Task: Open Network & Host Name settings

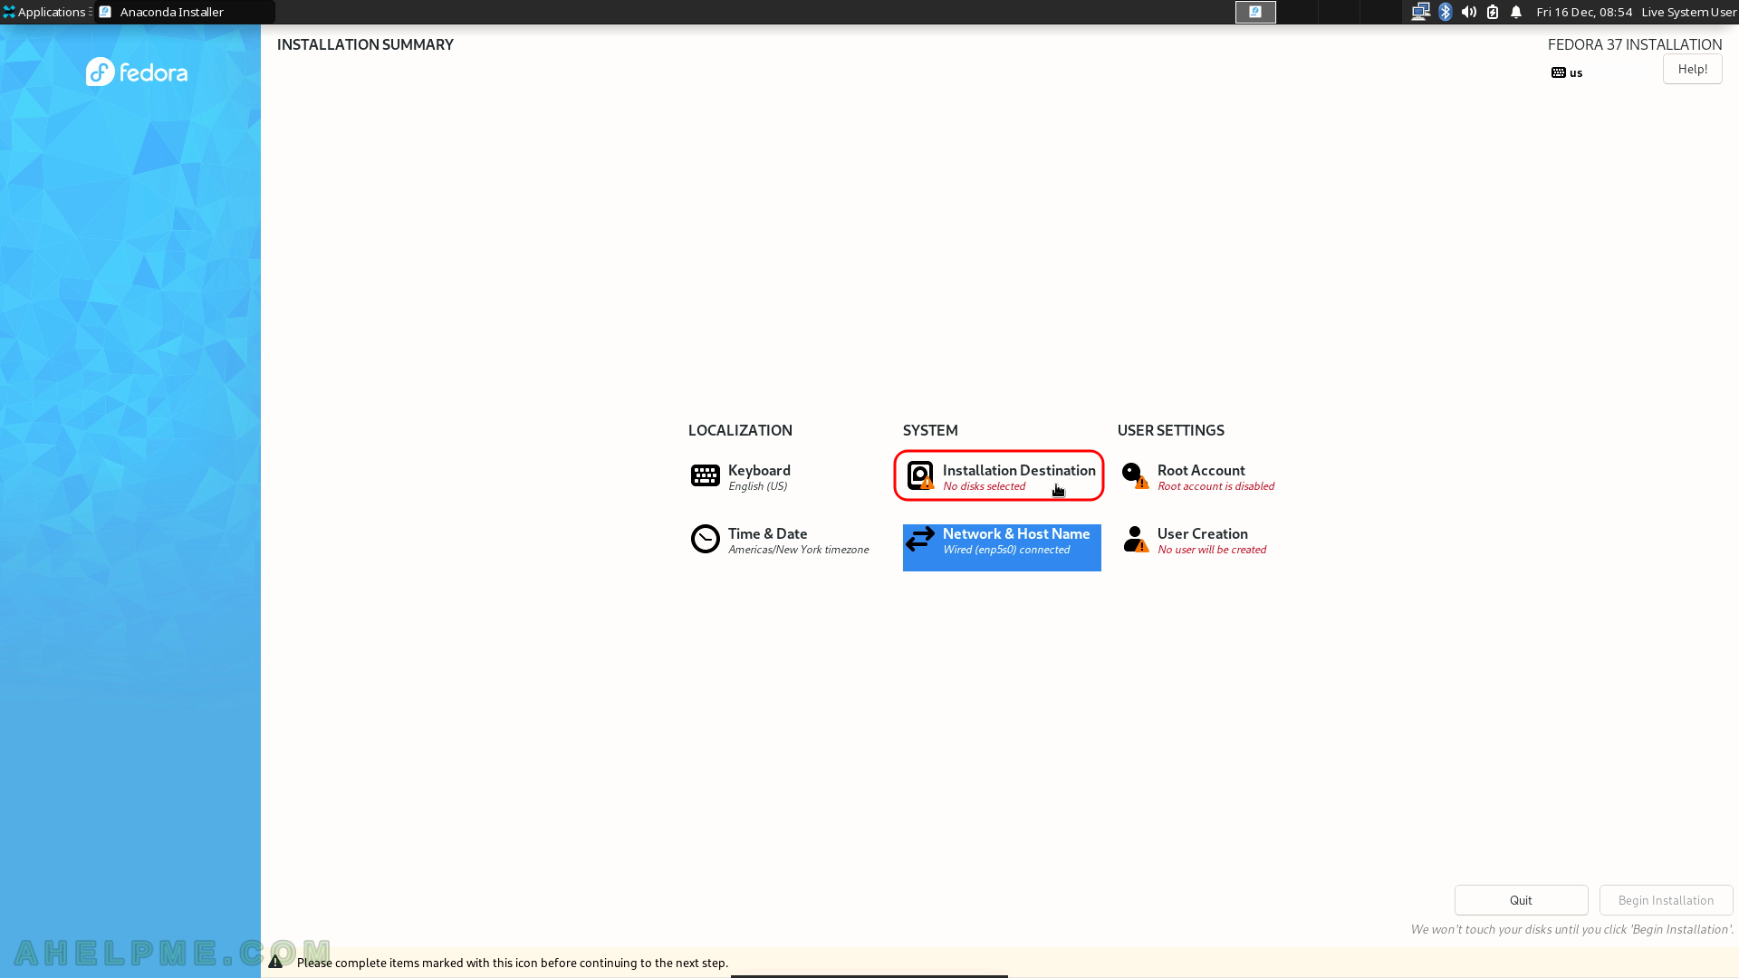Action: 1002,547
